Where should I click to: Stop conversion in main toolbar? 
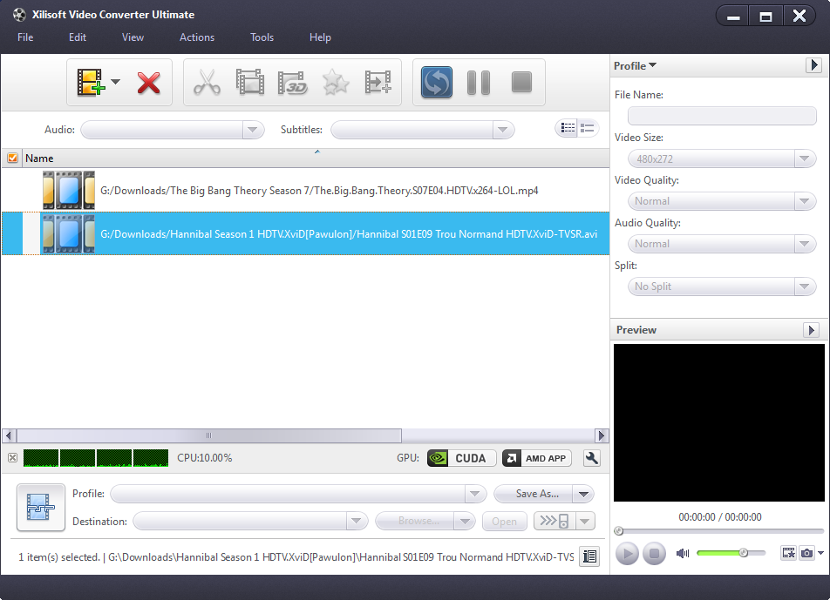521,82
